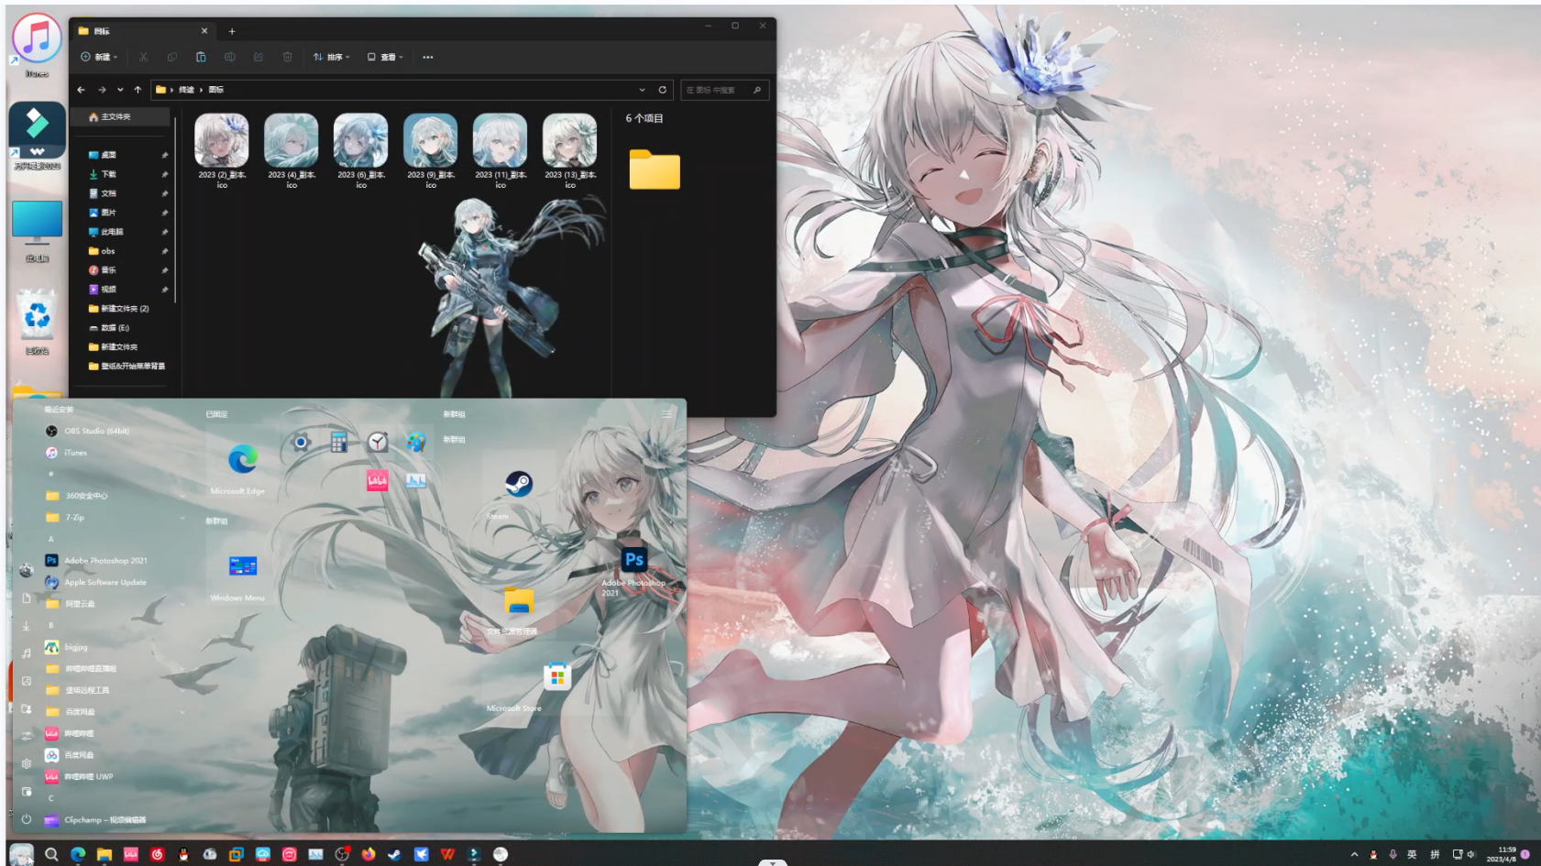This screenshot has height=866, width=1541.
Task: Open the 查看 view dropdown
Action: [x=385, y=57]
